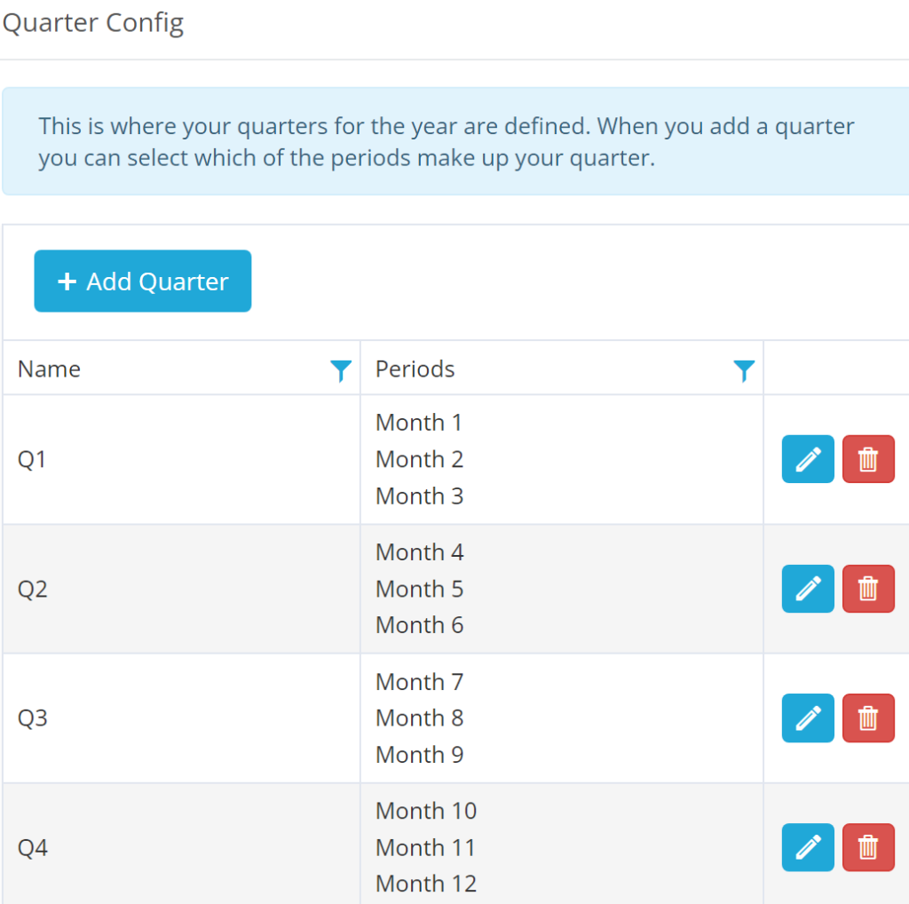Open the Name column filter

click(341, 370)
